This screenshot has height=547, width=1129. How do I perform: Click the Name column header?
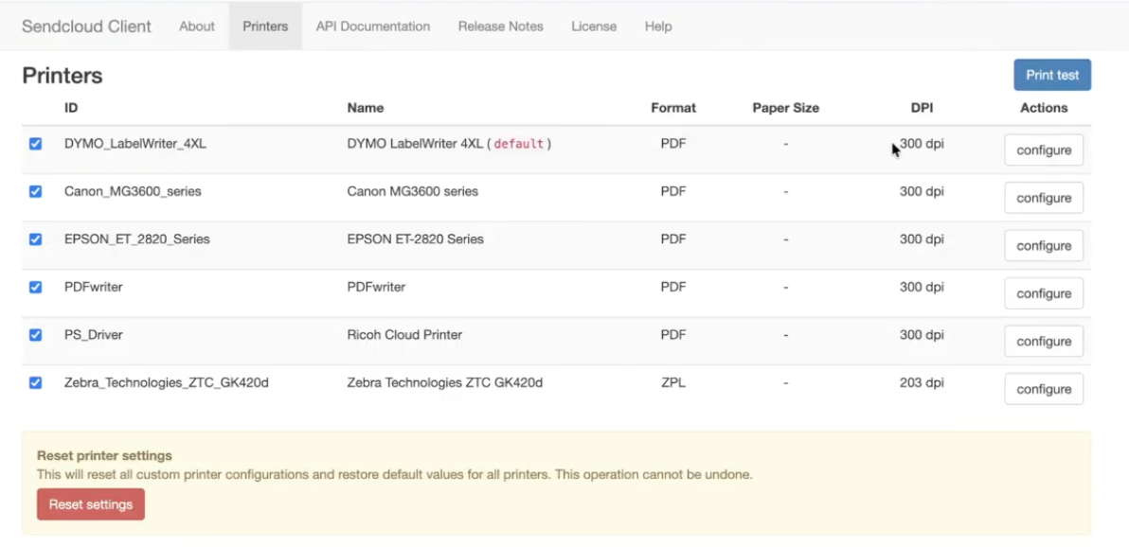pos(365,108)
